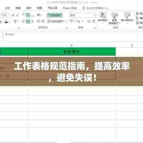The height and width of the screenshot is (143, 143).
Task: Click the accounting number format icon
Action: coord(71,21)
